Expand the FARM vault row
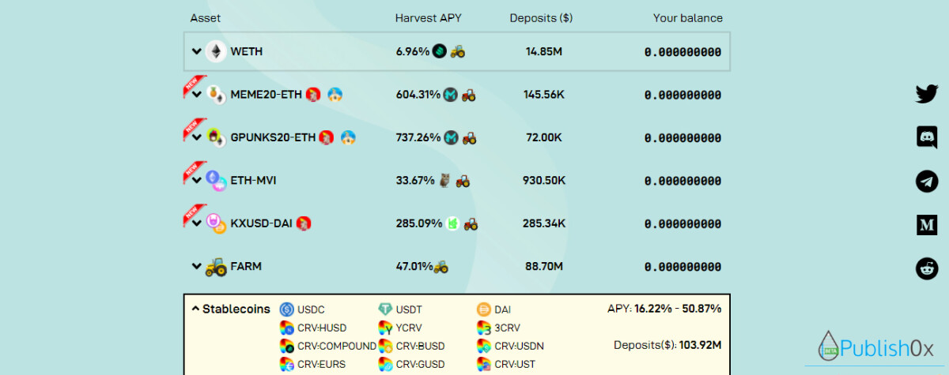 pos(196,267)
